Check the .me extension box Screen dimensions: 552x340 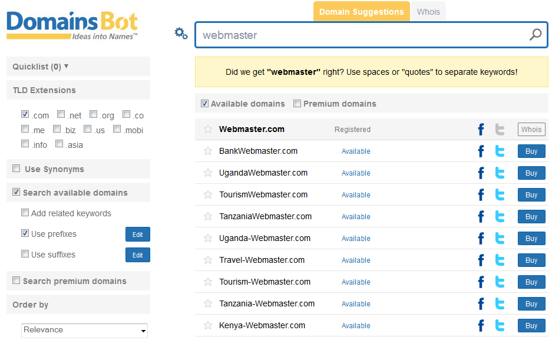(x=25, y=129)
